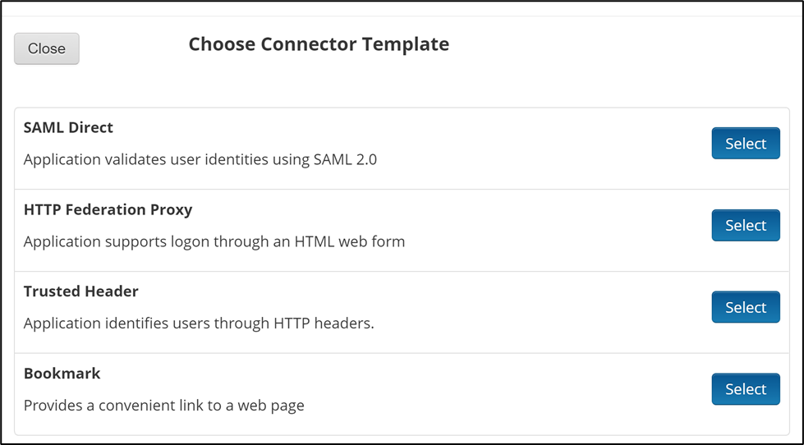Click the word 'Proxy' in the second title
Image resolution: width=804 pixels, height=445 pixels.
[171, 210]
